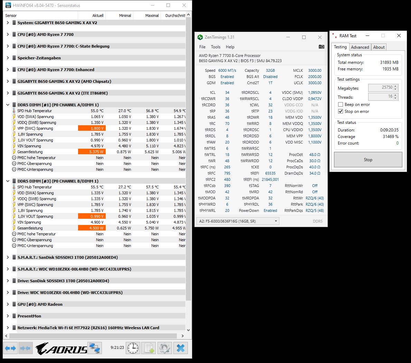Viewport: 411px width, 363px height.
Task: Select the highlighted 5.375 W Gesamtleistung value
Action: pyautogui.click(x=92, y=151)
